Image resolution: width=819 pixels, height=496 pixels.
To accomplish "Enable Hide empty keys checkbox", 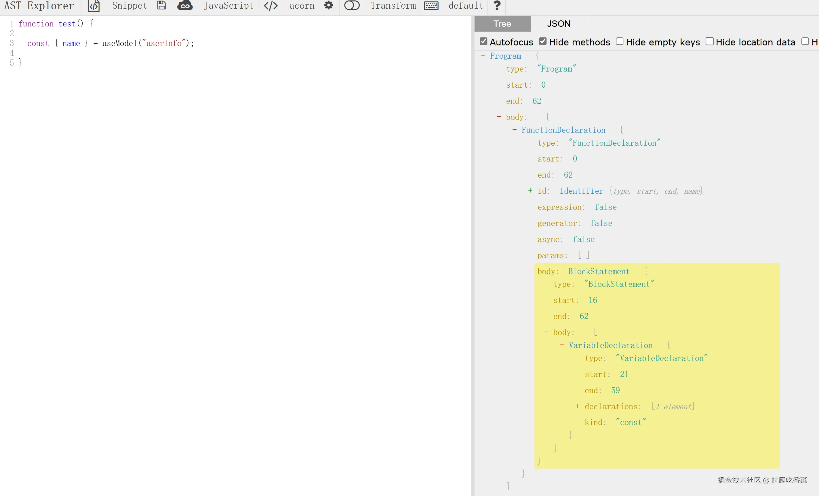I will [619, 41].
